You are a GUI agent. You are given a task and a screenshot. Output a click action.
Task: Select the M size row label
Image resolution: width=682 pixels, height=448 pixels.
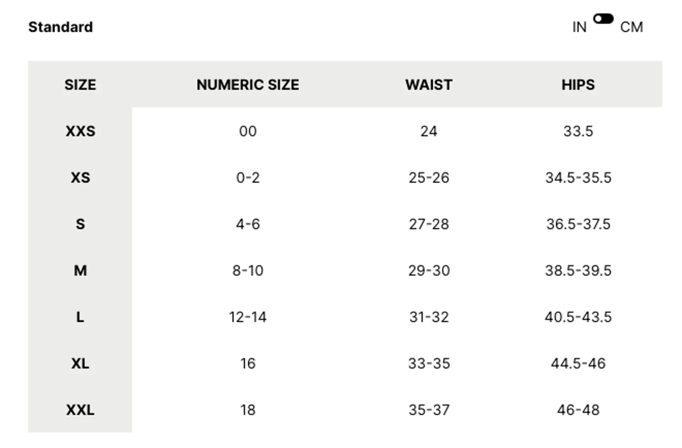[80, 270]
